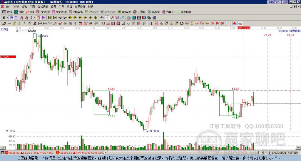Toggle the infinity loop button
The width and height of the screenshot is (301, 161).
240,24
